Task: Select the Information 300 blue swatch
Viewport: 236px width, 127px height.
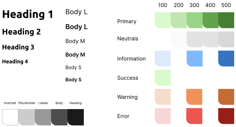Action: (195, 58)
